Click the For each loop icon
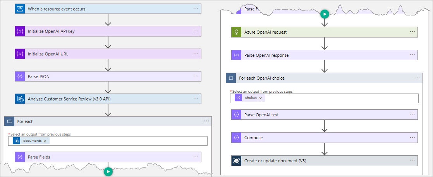 [x=9, y=121]
